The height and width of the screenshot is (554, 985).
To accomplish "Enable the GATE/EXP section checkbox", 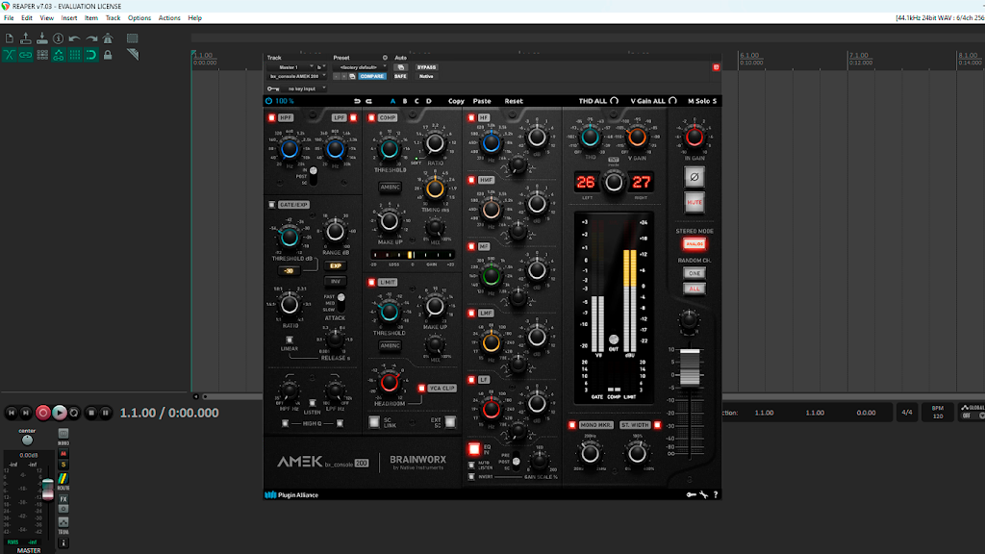I will [x=271, y=205].
